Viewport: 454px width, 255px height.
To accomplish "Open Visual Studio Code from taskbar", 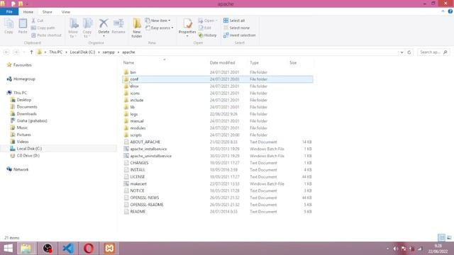I will (x=68, y=249).
